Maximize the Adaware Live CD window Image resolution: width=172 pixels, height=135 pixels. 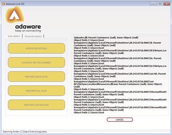pyautogui.click(x=160, y=4)
